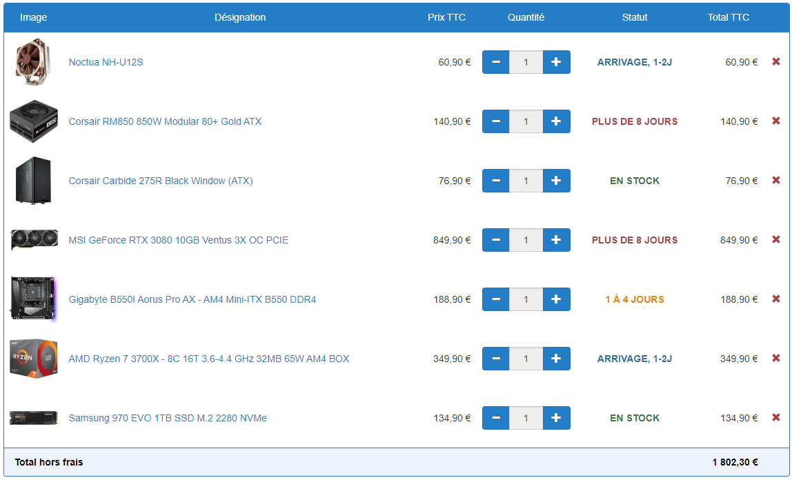Viewport: 792px width, 480px height.
Task: Open Samsung 970 EVO 1TB SSD link
Action: tap(168, 418)
